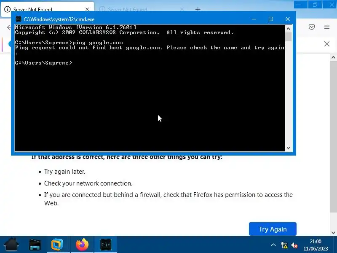Screen dimensions: 337x253
Task: Click the Firefox page scrollbar track
Action: coord(333,221)
